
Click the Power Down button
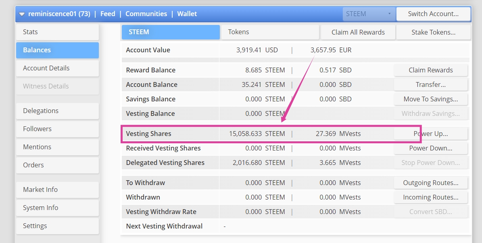pyautogui.click(x=431, y=148)
